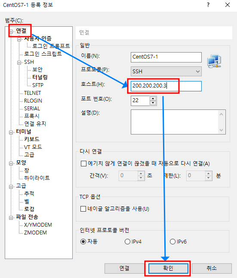The height and width of the screenshot is (278, 237).
Task: Select RLOGIN in the tree
Action: [33, 101]
